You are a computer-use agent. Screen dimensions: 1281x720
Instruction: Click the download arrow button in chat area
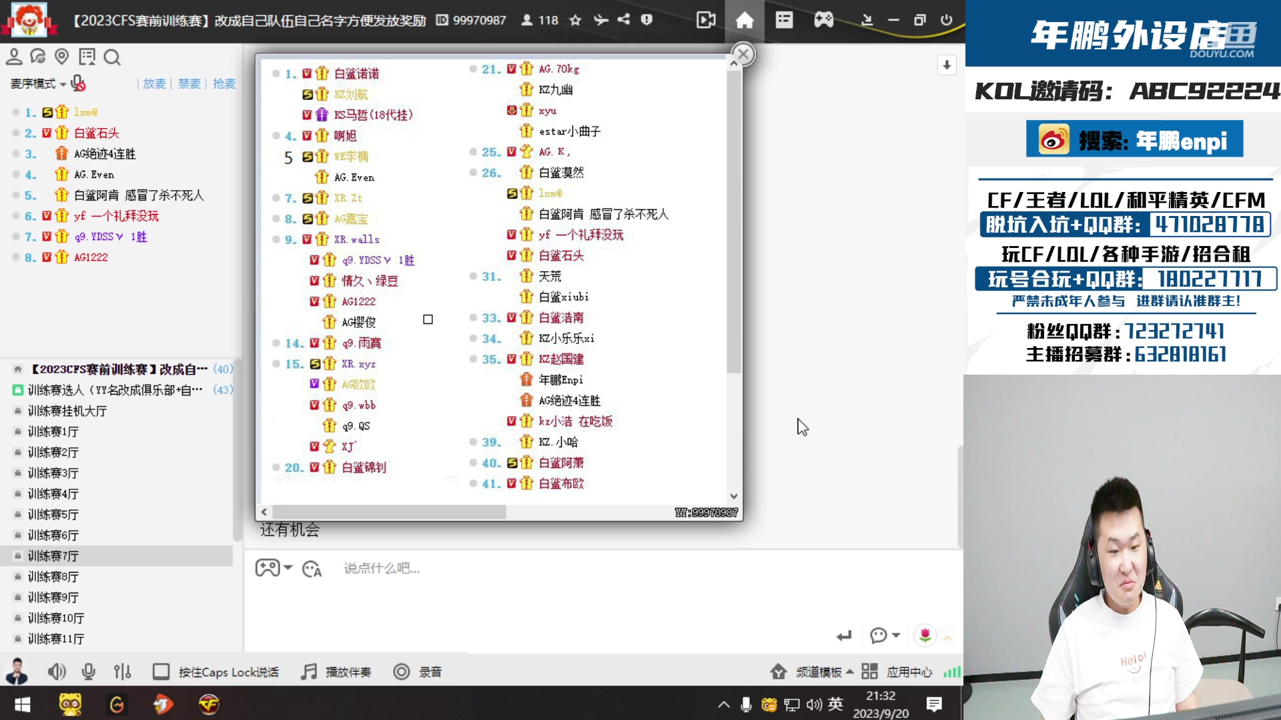click(947, 65)
